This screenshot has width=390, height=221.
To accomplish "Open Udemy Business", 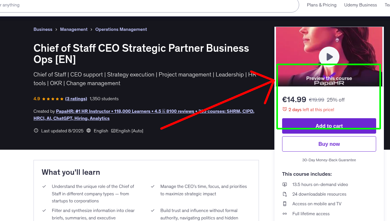I will click(360, 5).
